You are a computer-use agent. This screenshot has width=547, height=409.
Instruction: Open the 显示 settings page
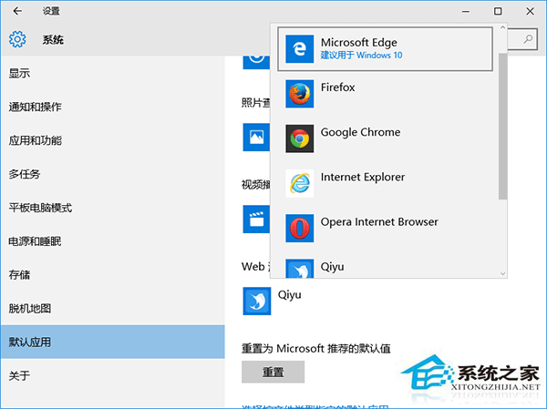pos(113,73)
